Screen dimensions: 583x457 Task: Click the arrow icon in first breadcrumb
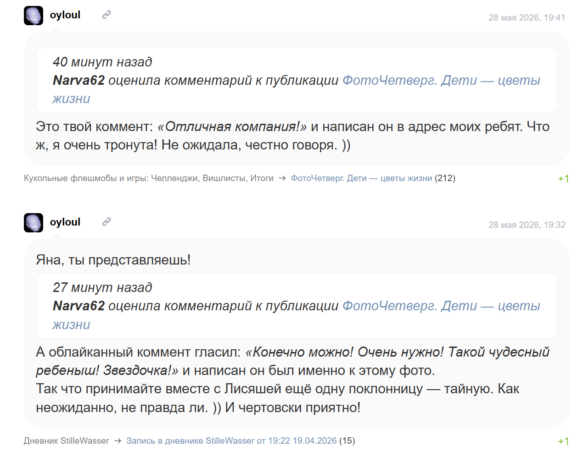click(x=282, y=178)
